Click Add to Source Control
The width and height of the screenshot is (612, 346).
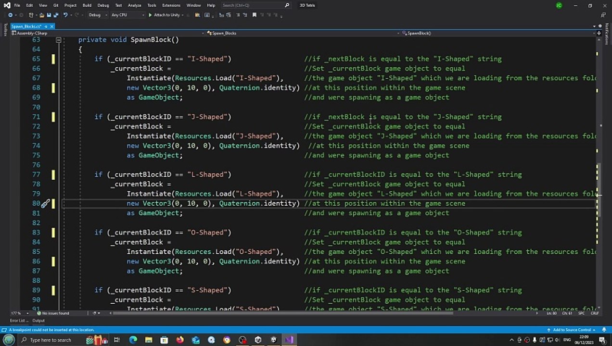[572, 330]
